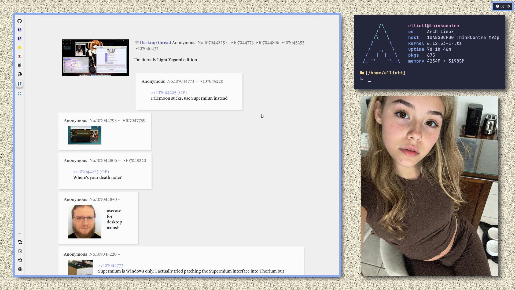Viewport: 515px width, 290px height.
Task: Expand the OP desktop screenshot thumbnail
Action: coord(95,57)
